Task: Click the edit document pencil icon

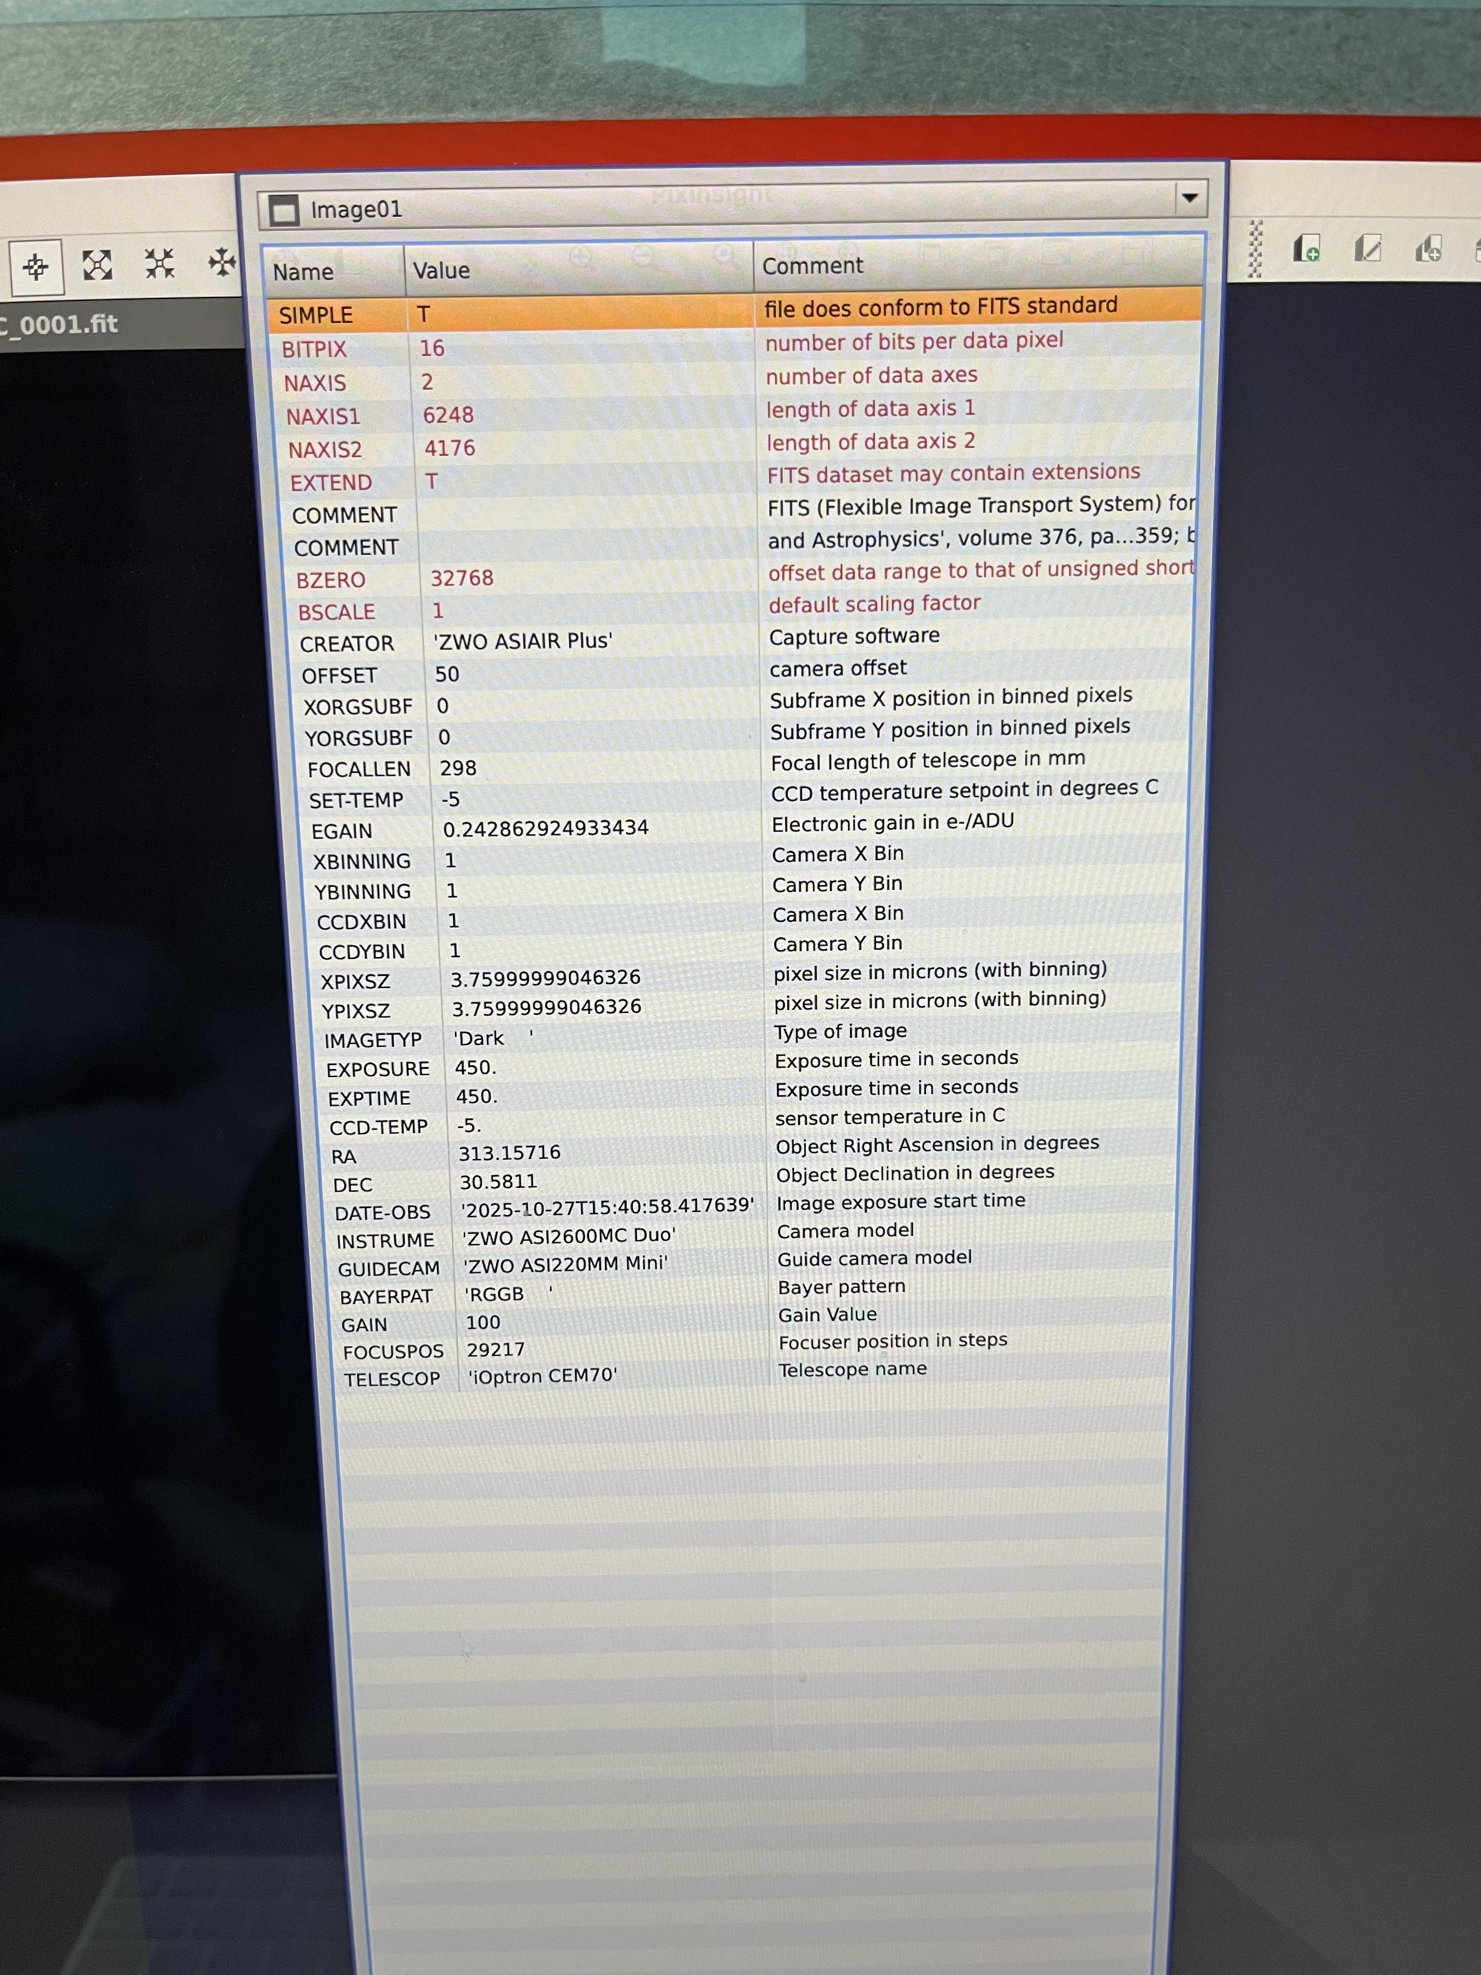Action: click(x=1368, y=248)
